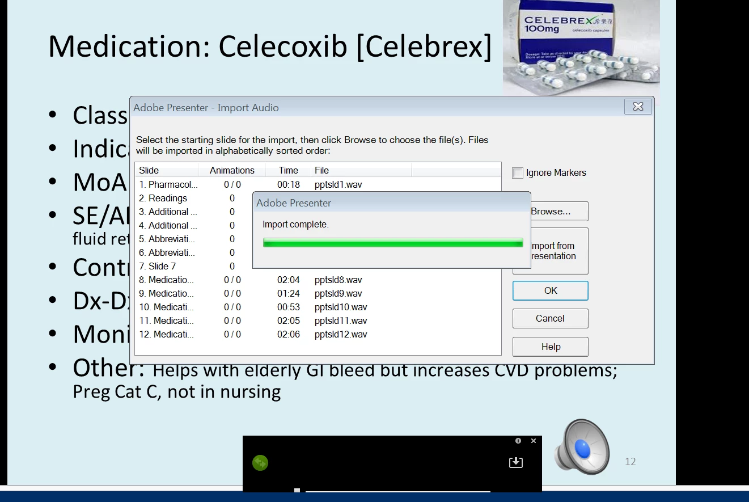
Task: Click the speaker audio icon on slide
Action: [582, 447]
